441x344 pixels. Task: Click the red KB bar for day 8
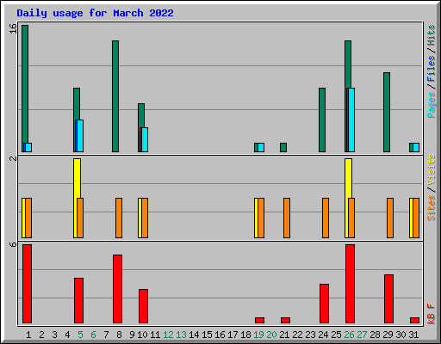coord(117,289)
